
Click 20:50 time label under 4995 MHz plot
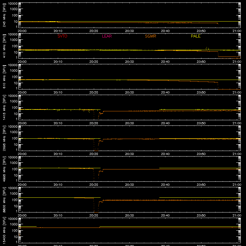coord(201,185)
